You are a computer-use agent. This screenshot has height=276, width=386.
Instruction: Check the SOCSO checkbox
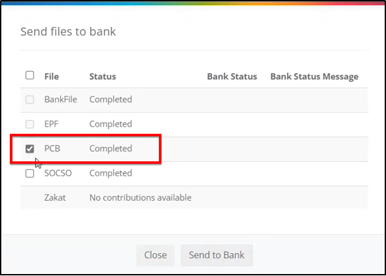tap(30, 174)
